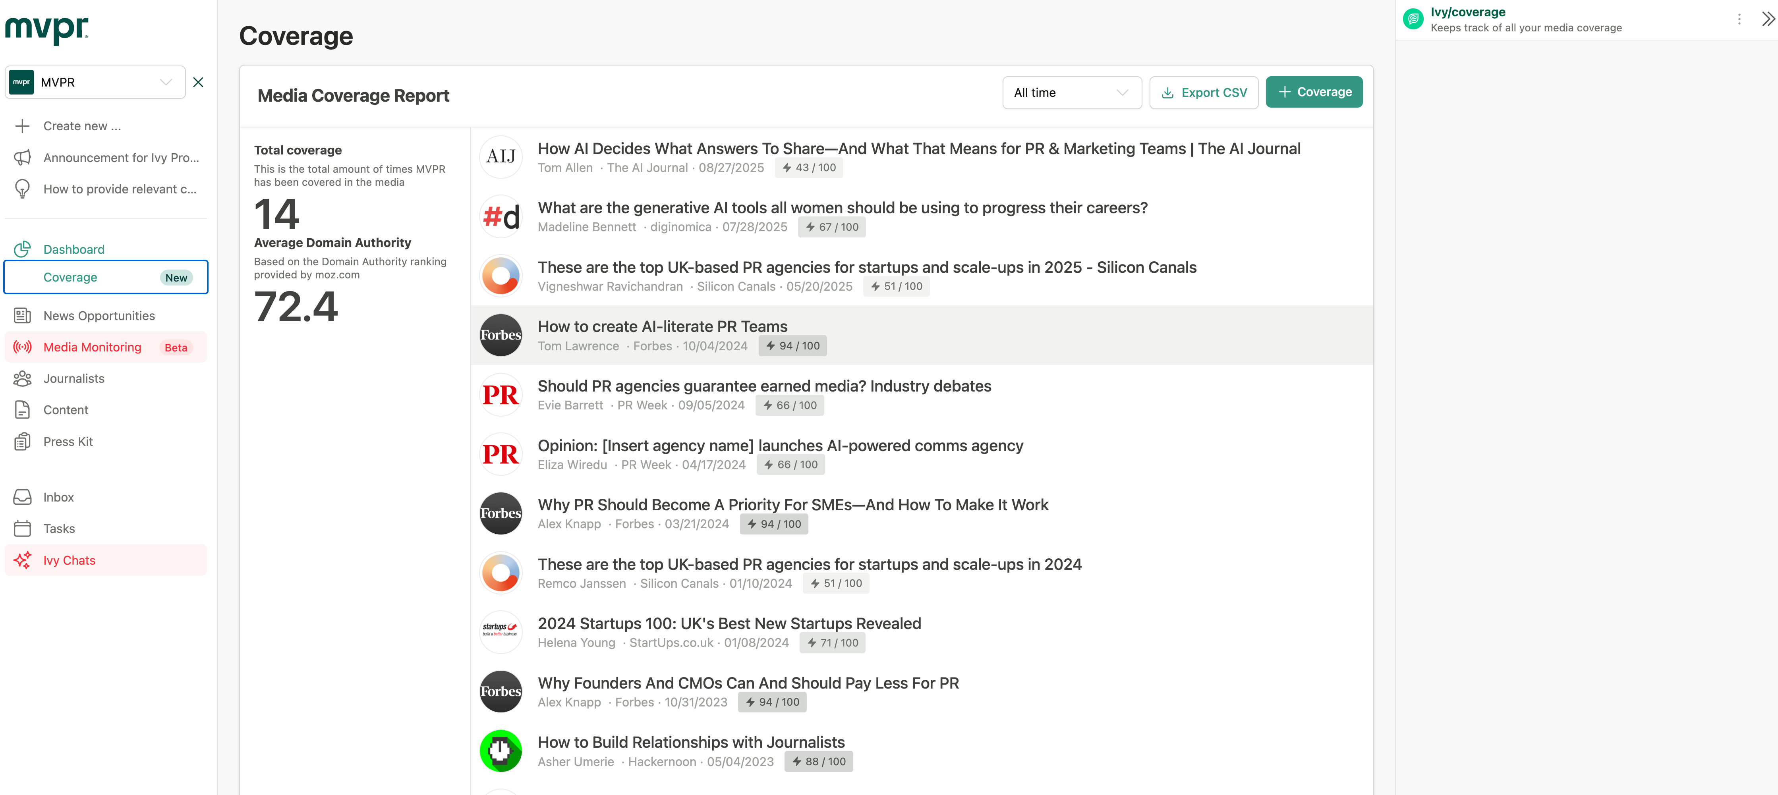Image resolution: width=1778 pixels, height=795 pixels.
Task: Click the lightbulb icon for How to provide relevant
Action: (22, 189)
